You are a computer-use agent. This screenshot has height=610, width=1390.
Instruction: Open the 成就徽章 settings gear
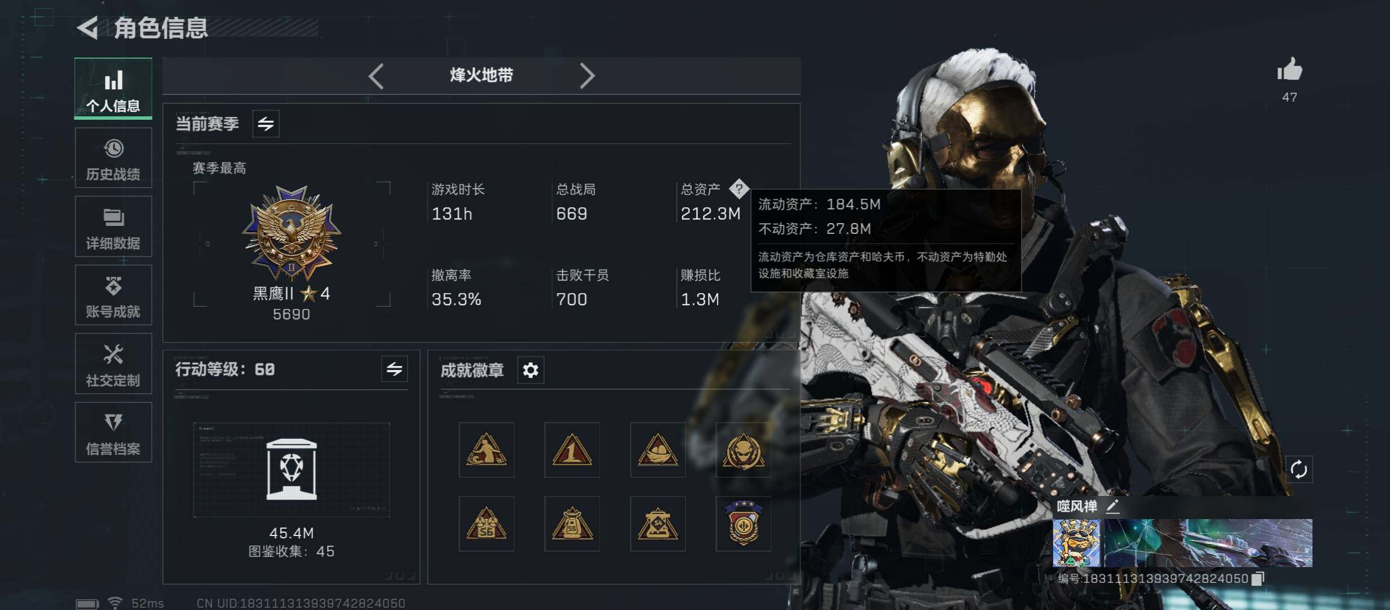click(531, 370)
